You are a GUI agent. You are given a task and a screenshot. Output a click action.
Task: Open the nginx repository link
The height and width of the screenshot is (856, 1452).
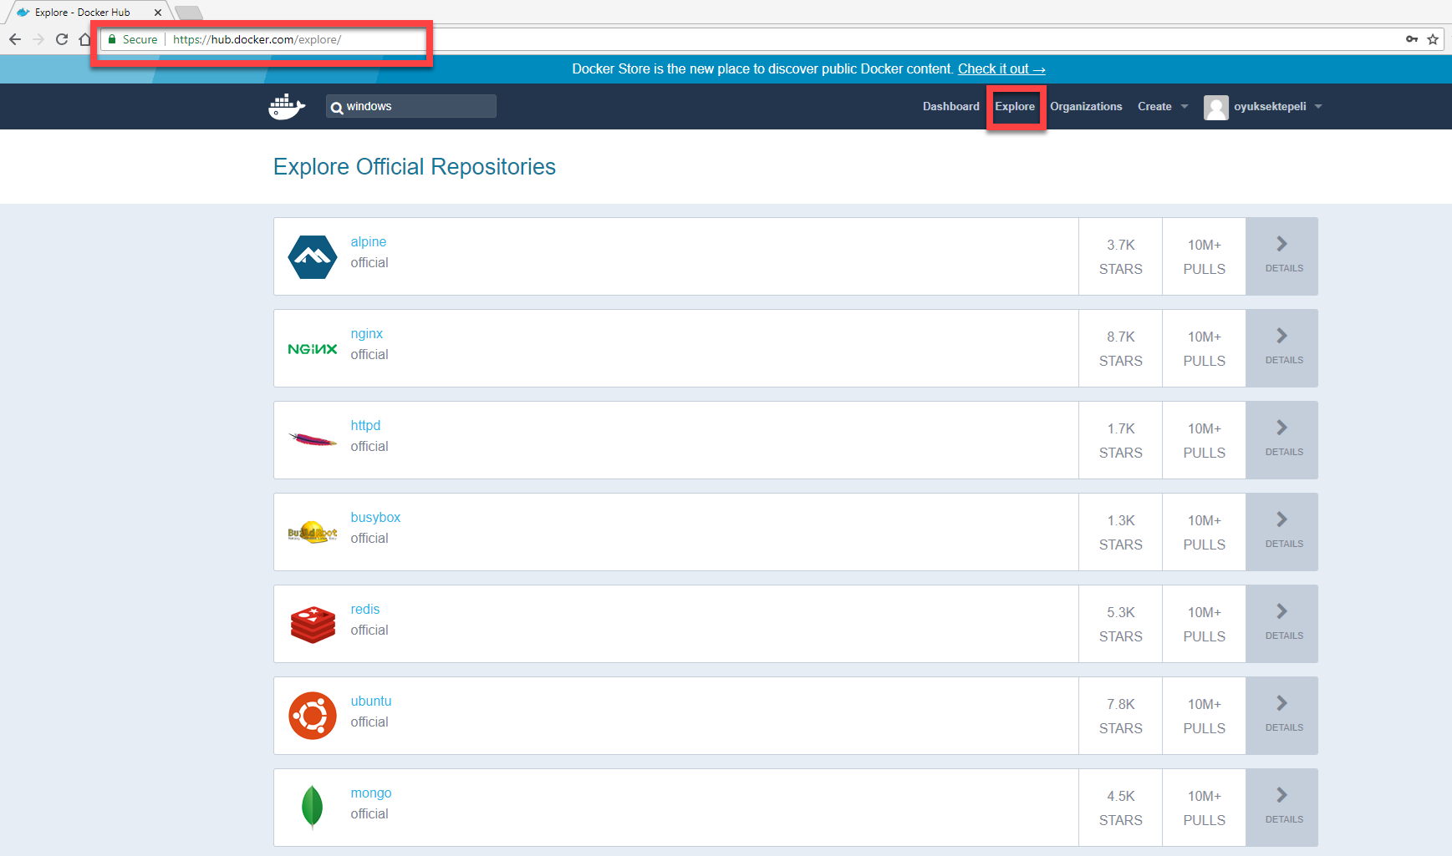(367, 334)
